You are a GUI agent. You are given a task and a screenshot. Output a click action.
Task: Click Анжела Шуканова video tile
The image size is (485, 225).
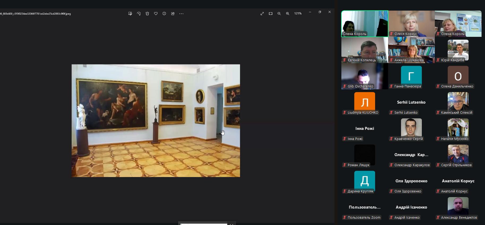(x=411, y=50)
